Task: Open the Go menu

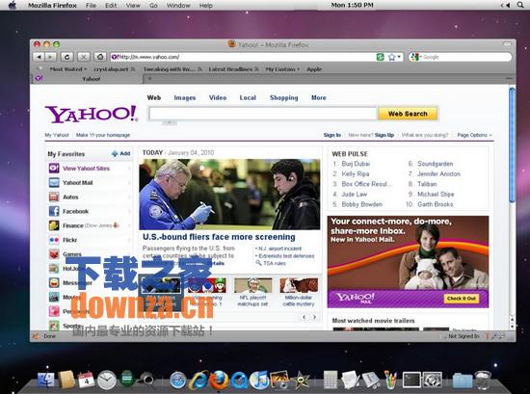Action: (153, 6)
